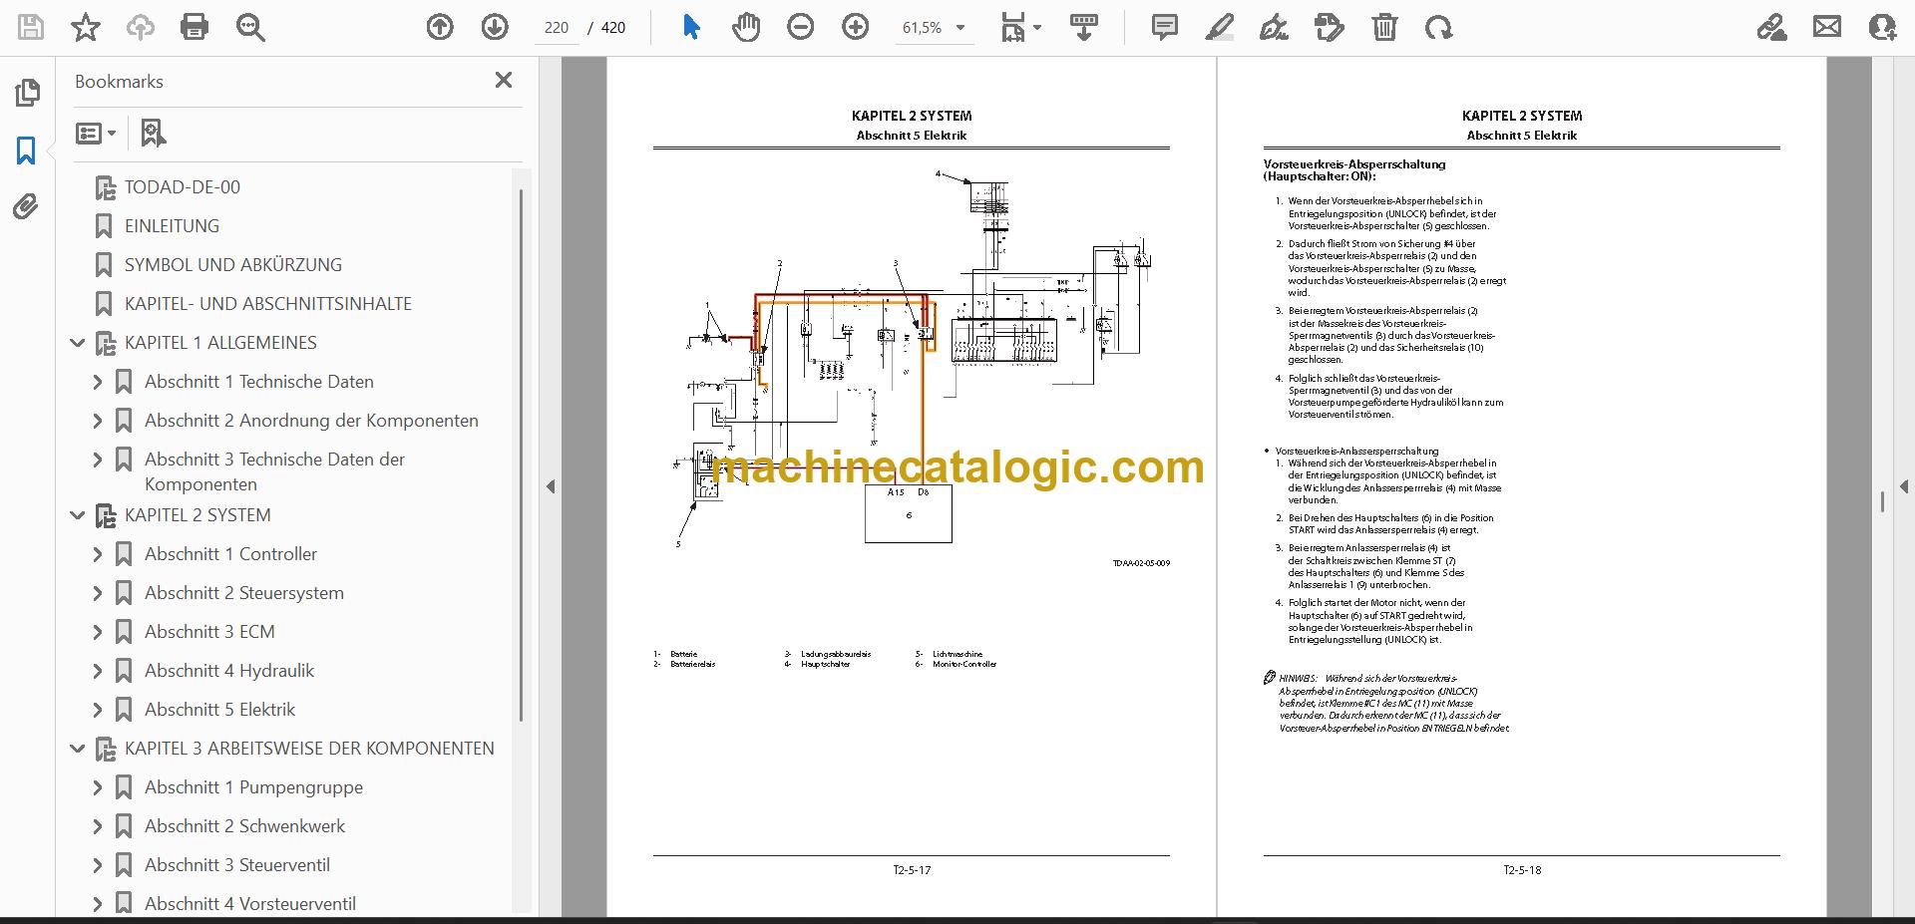Screen dimensions: 1915x924
Task: Jump to Abschnitt 3 ECM bookmark
Action: [x=209, y=632]
